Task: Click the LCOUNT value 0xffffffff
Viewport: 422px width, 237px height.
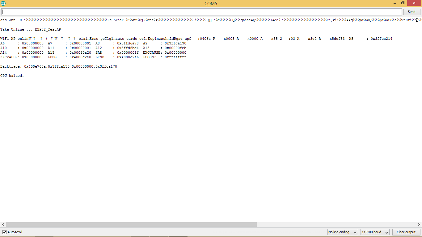Action: [175, 57]
